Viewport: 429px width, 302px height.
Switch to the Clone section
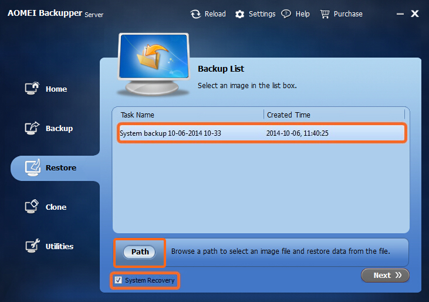[56, 207]
